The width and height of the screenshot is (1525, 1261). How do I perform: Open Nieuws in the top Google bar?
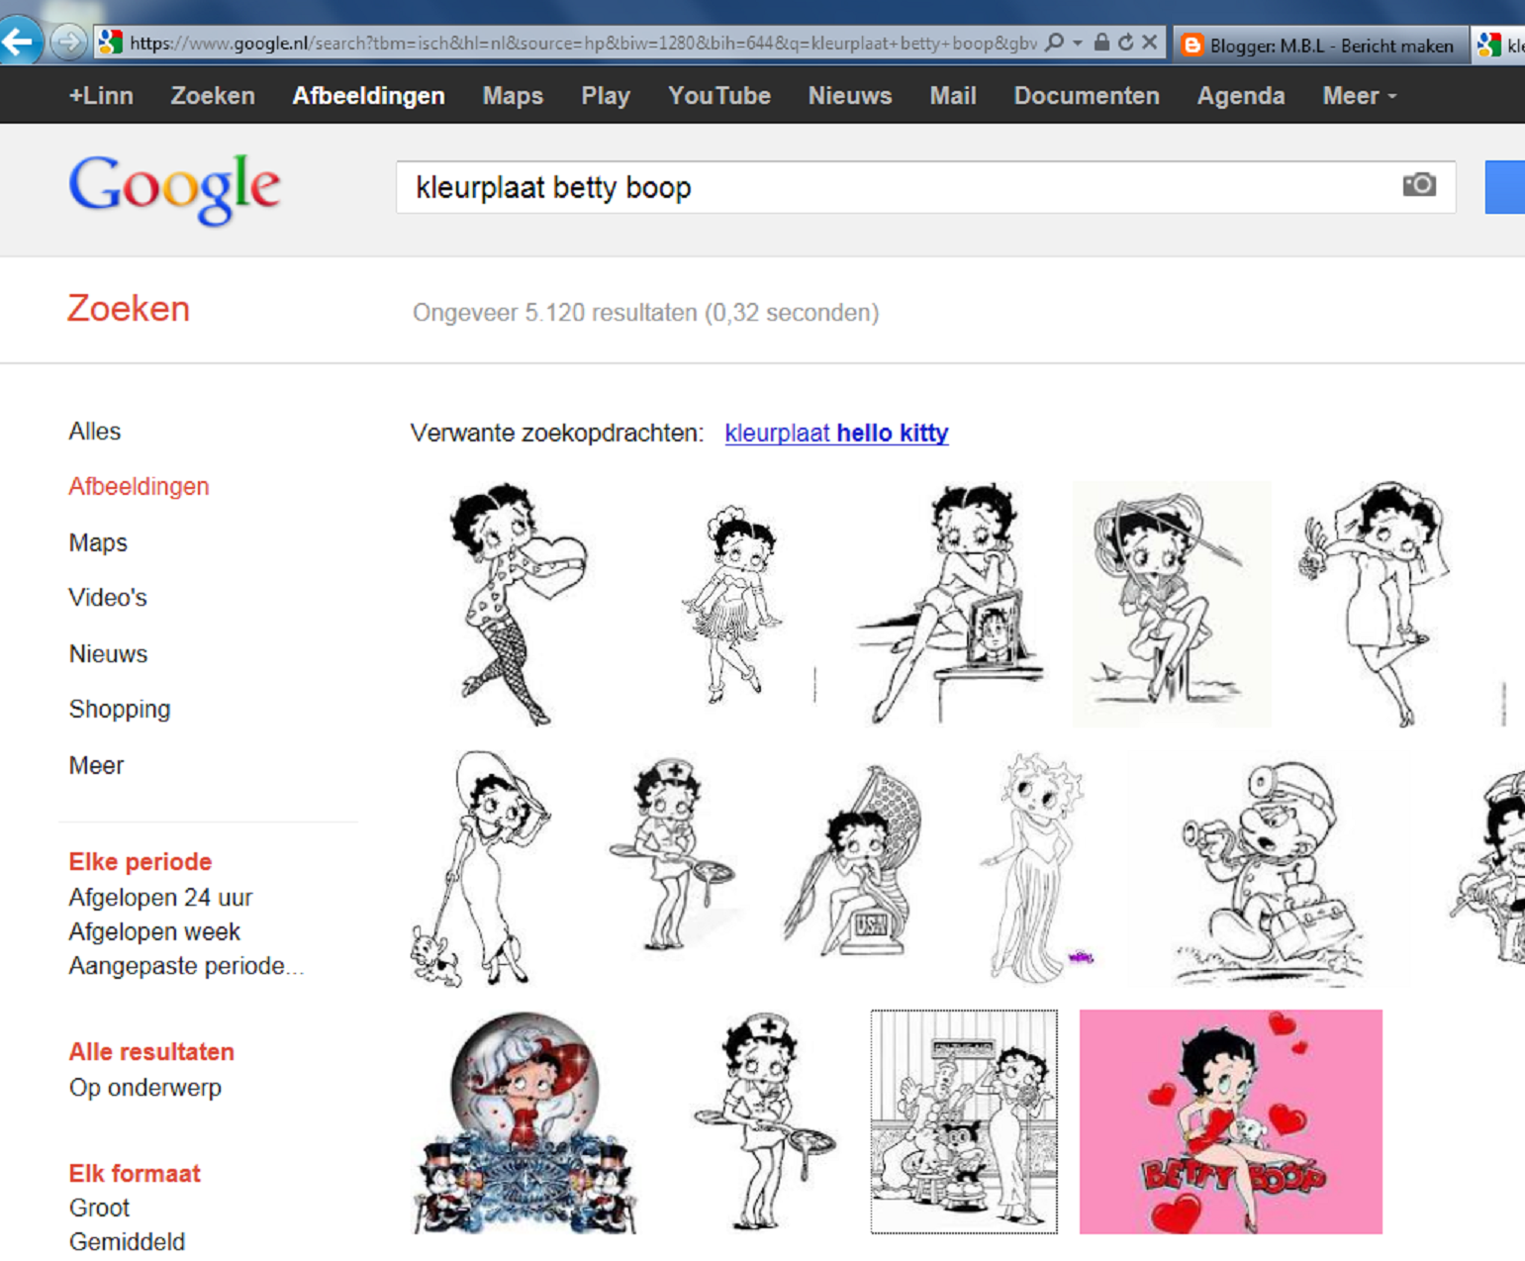[x=850, y=96]
